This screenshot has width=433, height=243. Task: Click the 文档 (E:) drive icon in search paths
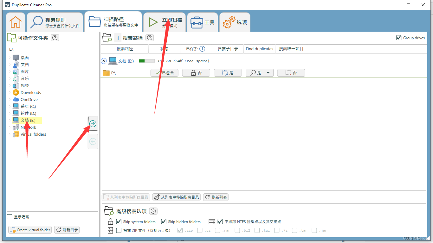click(x=113, y=61)
